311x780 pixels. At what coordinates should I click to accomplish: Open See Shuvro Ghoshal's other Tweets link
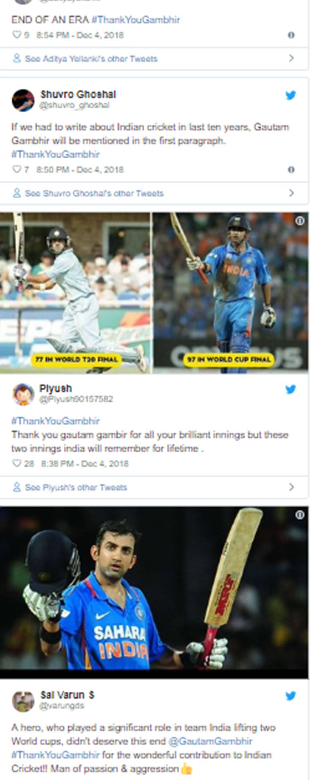[x=94, y=193]
